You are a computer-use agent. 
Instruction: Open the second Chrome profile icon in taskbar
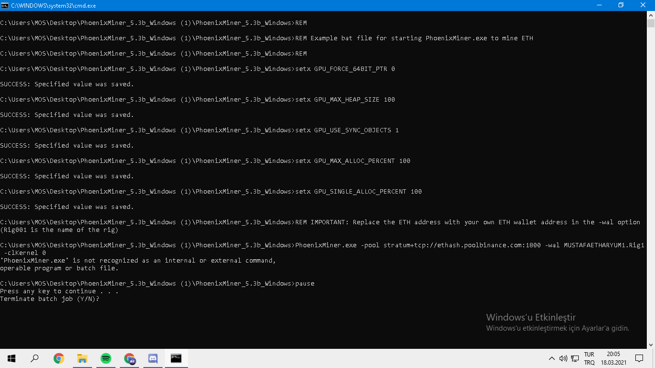click(x=129, y=358)
